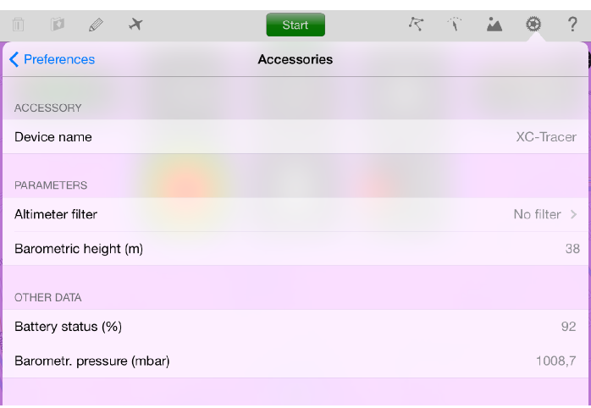This screenshot has width=591, height=408.
Task: Select the XC-Tracer device value
Action: tap(546, 137)
